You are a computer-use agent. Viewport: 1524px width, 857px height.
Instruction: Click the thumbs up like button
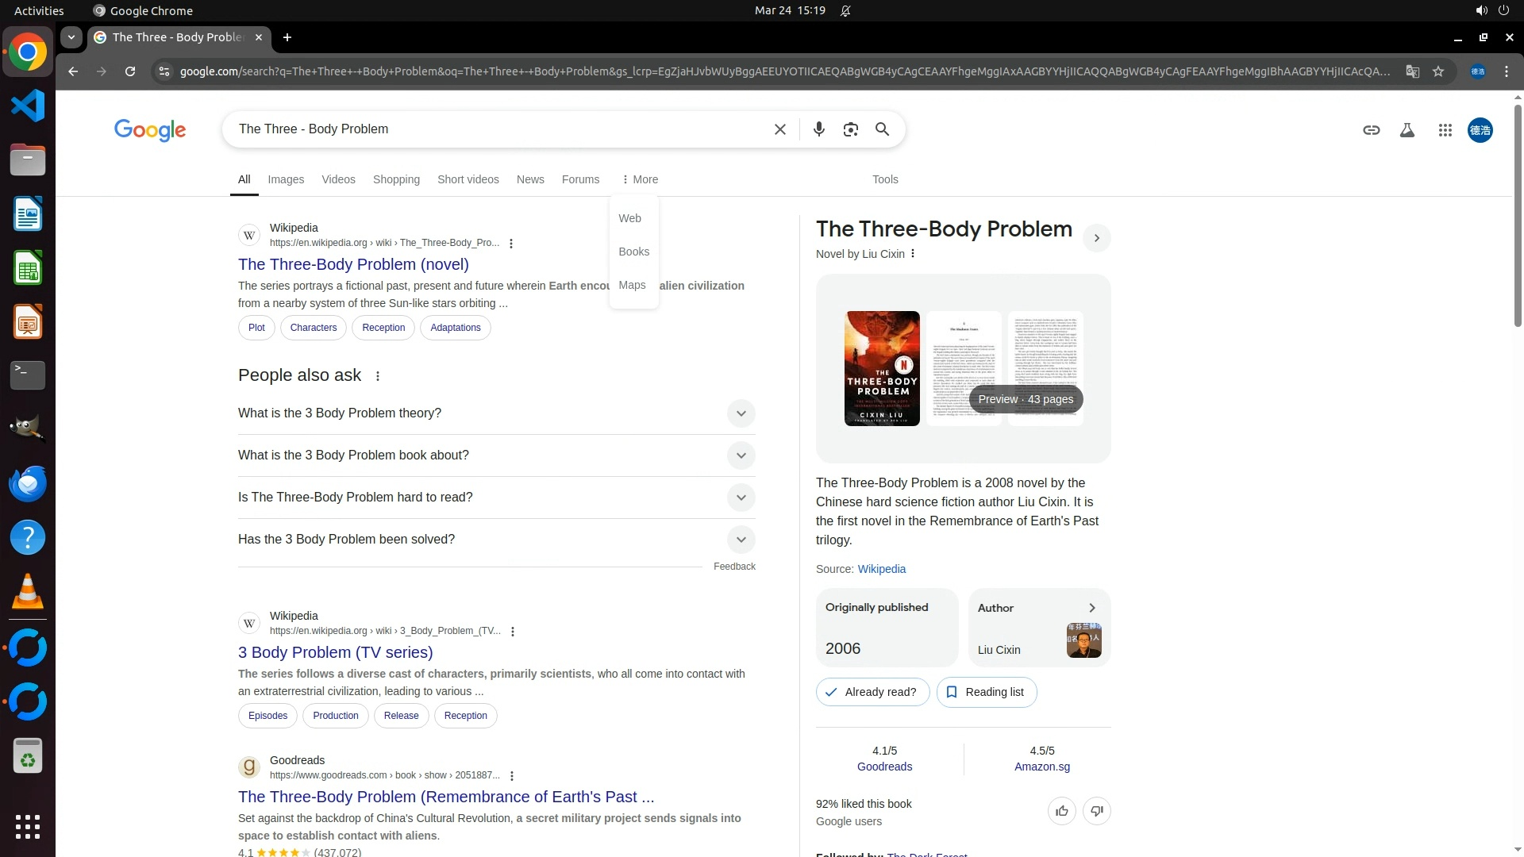click(1061, 811)
